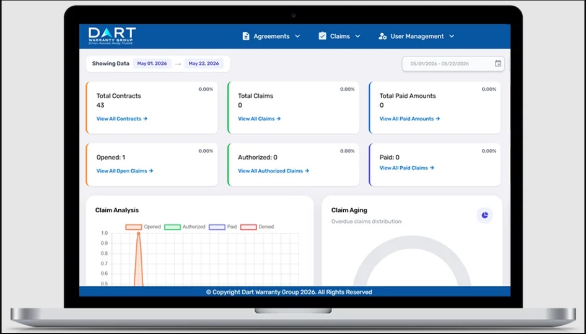This screenshot has width=586, height=334.
Task: Click the Showing Data label
Action: click(x=110, y=64)
